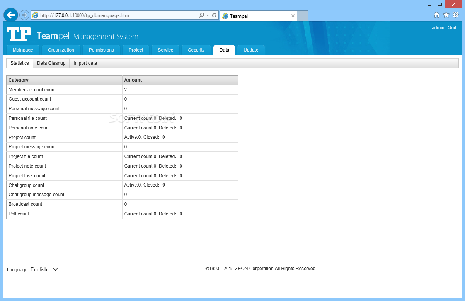The width and height of the screenshot is (465, 301).
Task: Select the Member account count row label
Action: pyautogui.click(x=32, y=90)
